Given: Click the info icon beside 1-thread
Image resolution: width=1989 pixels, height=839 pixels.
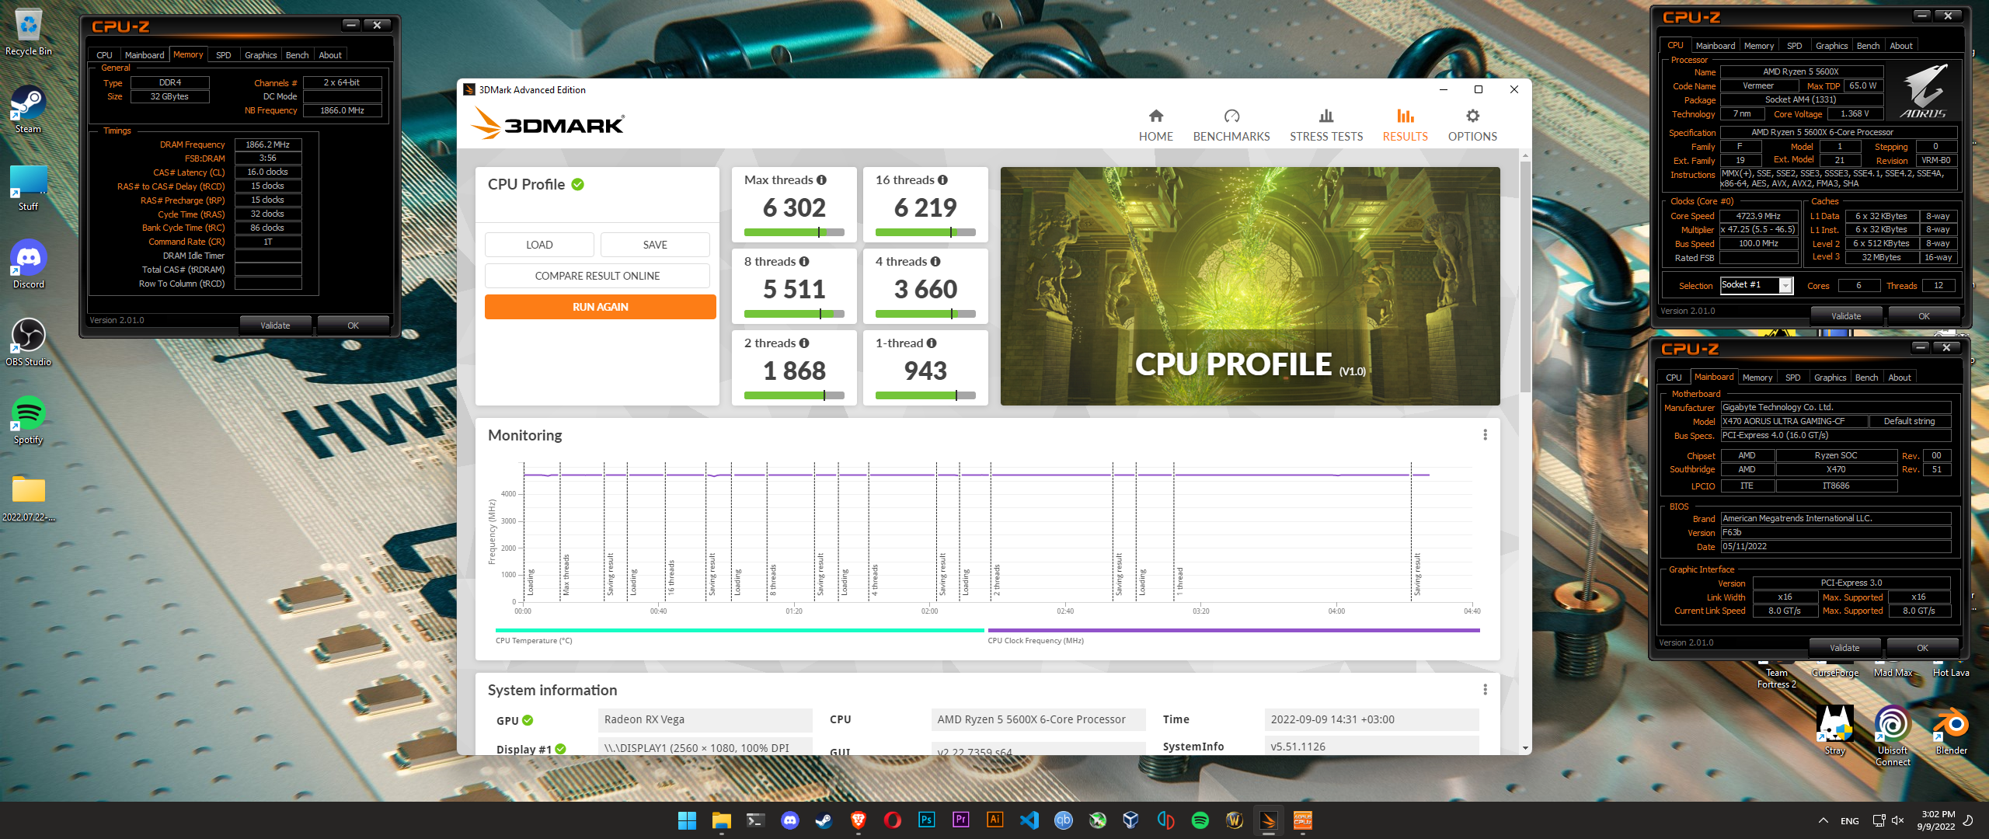Looking at the screenshot, I should pyautogui.click(x=932, y=343).
